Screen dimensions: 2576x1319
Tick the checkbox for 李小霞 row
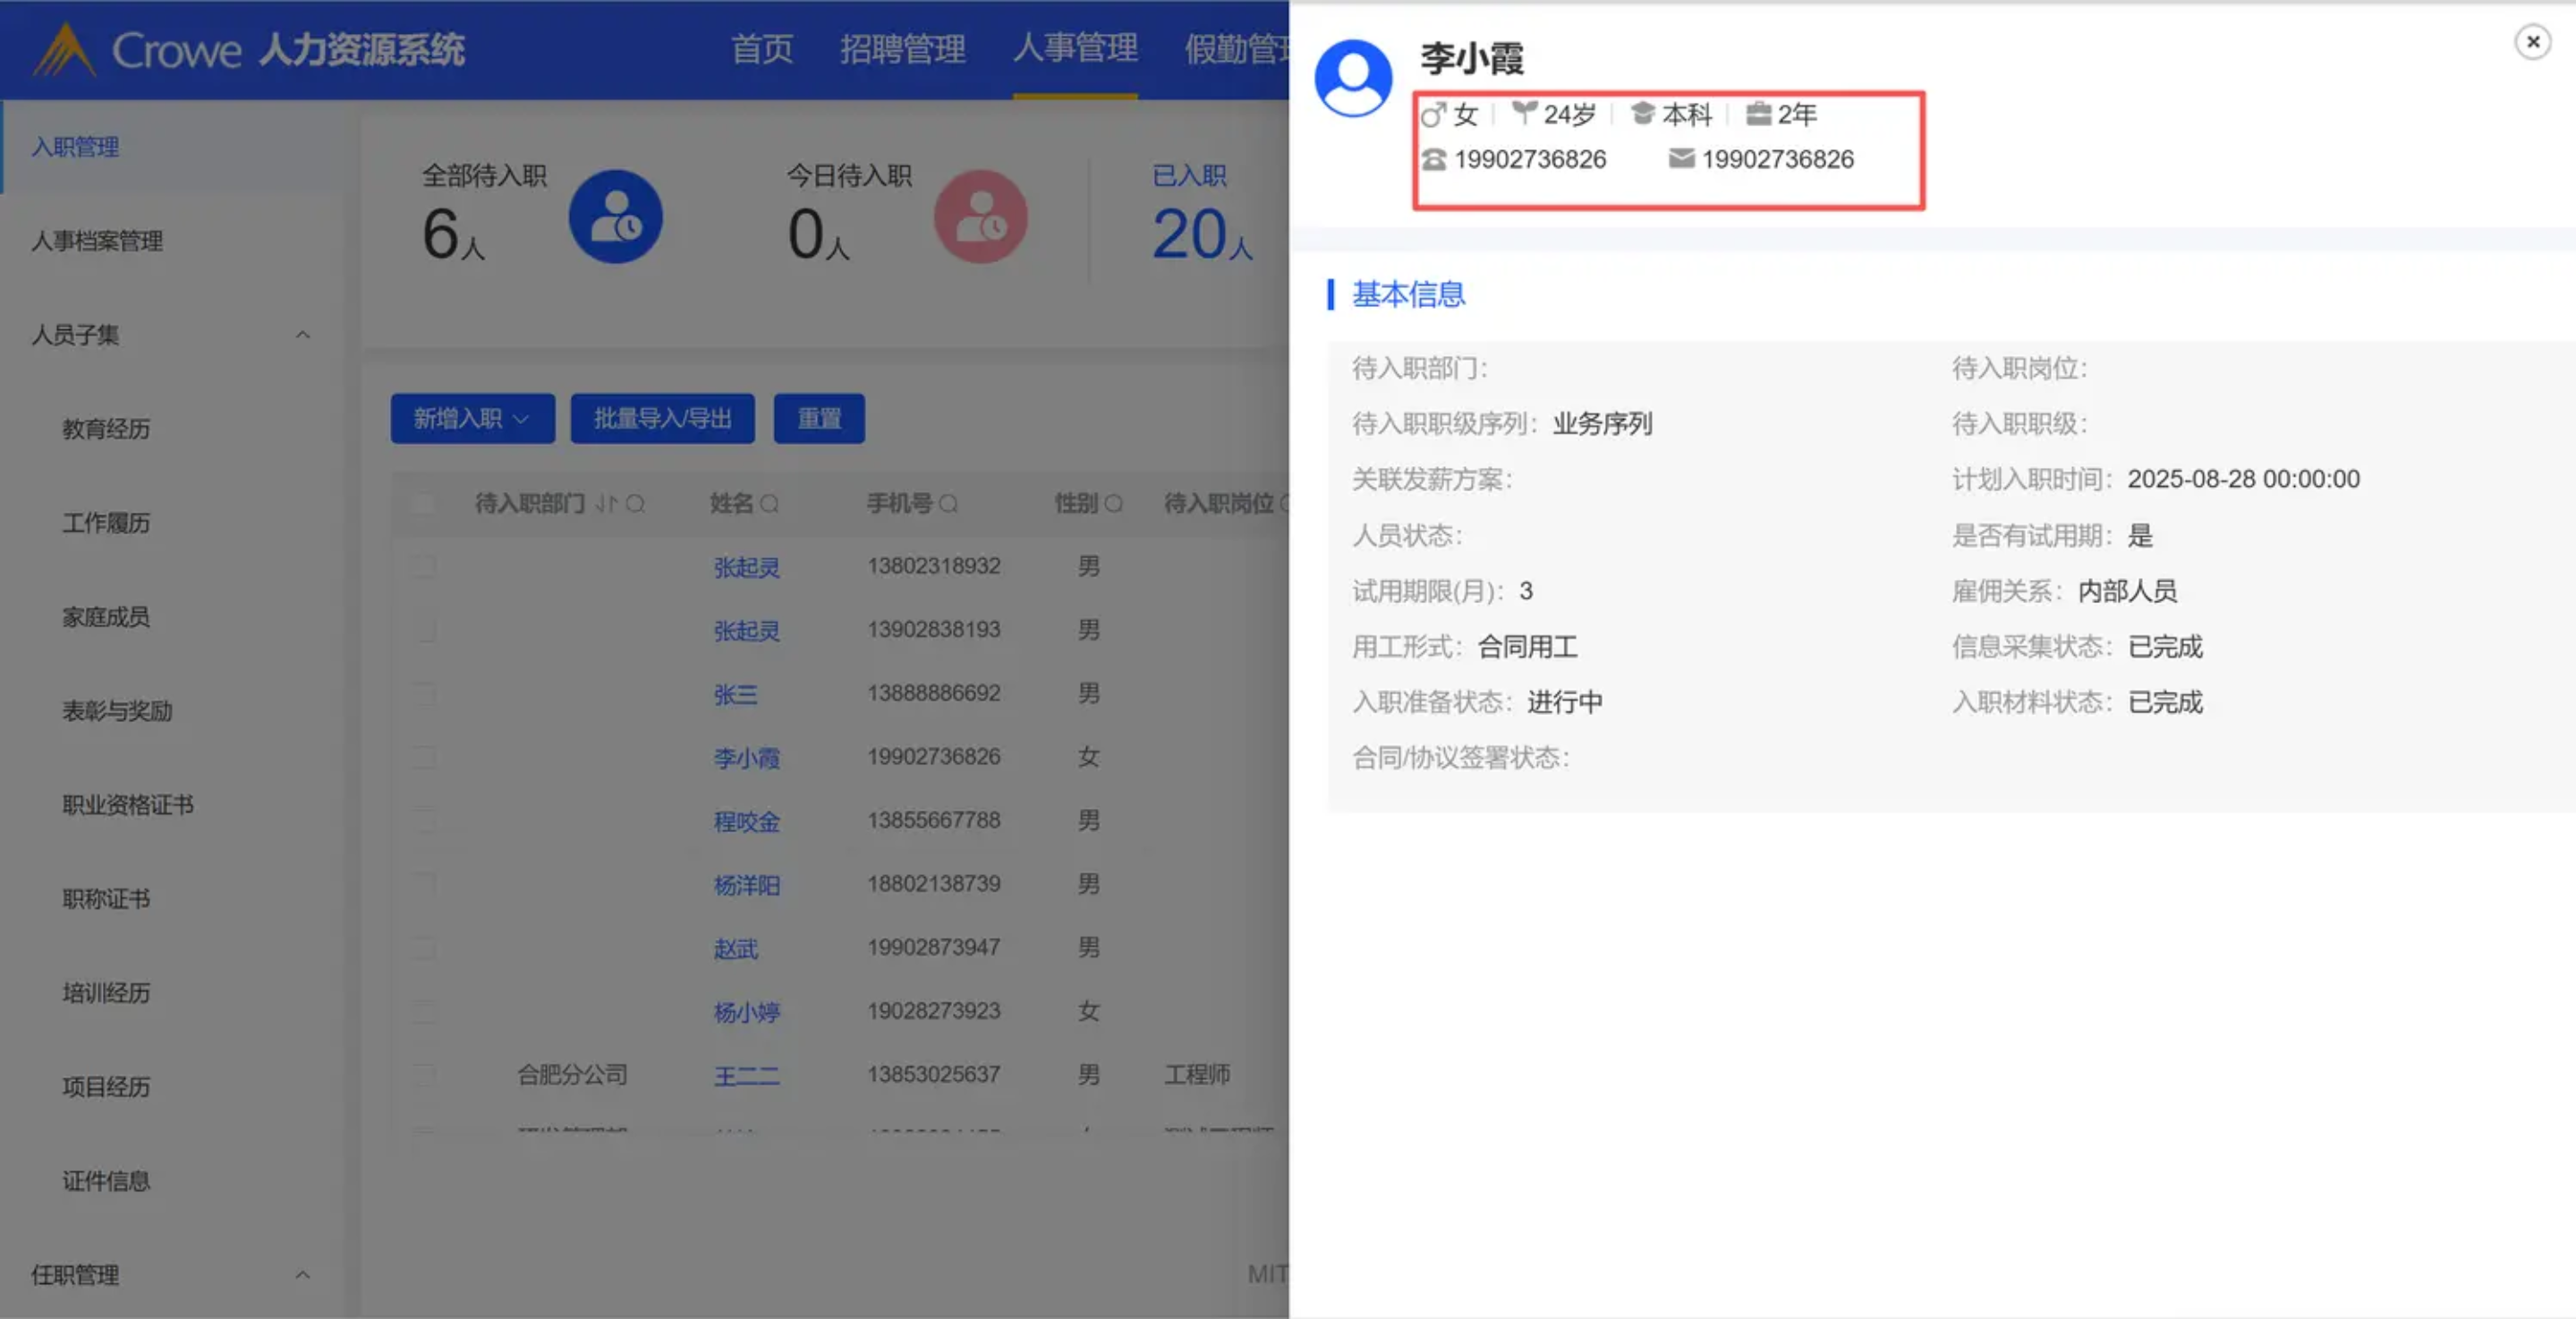point(424,758)
